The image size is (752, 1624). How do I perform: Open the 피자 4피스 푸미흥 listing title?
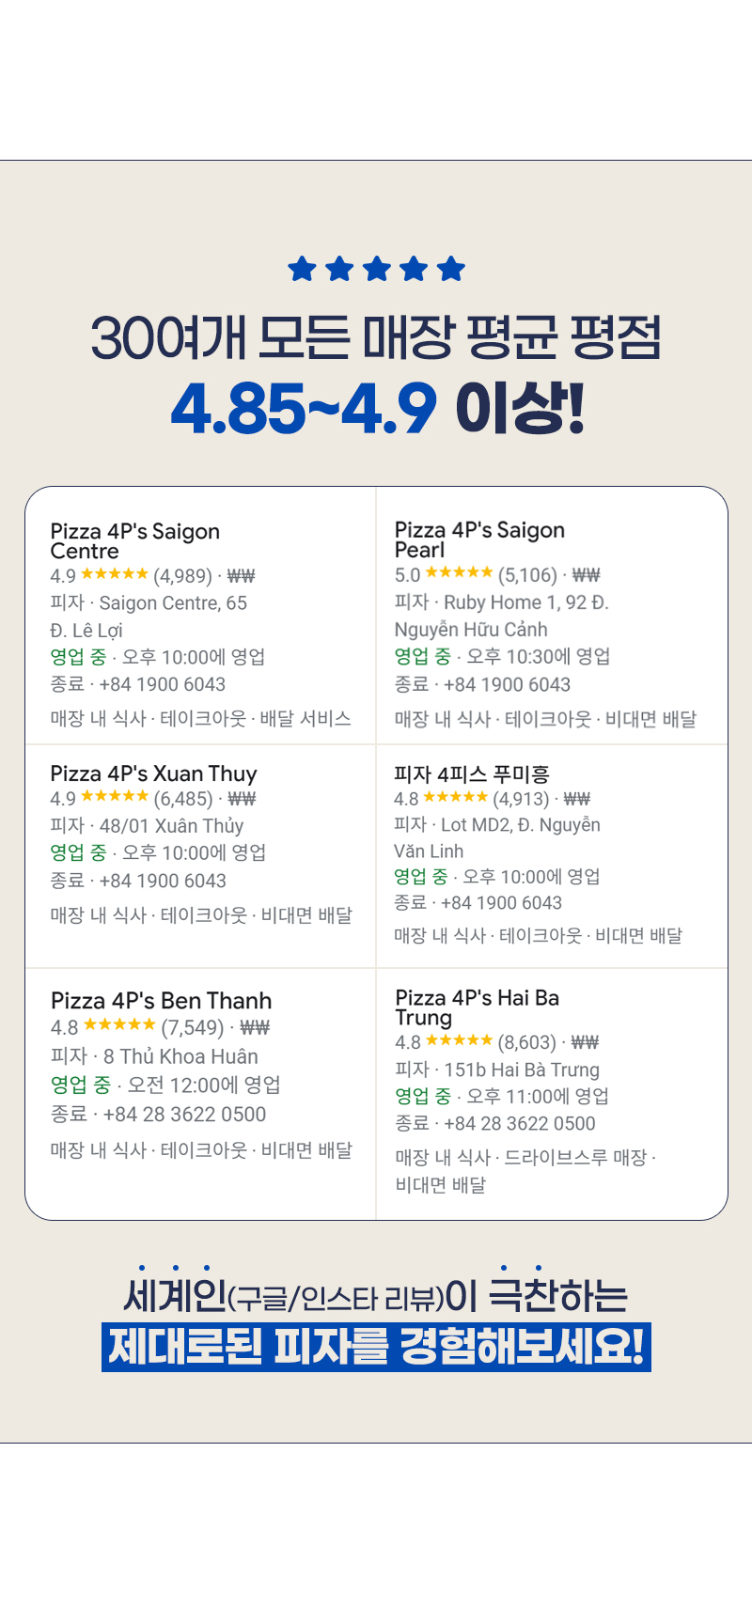point(472,774)
